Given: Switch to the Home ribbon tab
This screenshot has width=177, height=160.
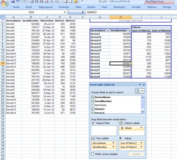Looking at the screenshot, I should click(16, 7).
